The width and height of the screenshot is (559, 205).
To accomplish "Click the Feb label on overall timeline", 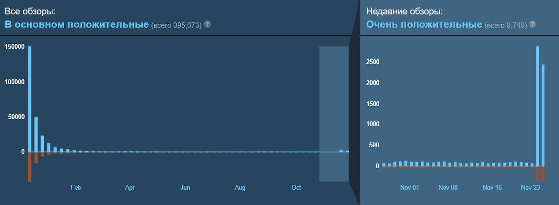I will (76, 188).
